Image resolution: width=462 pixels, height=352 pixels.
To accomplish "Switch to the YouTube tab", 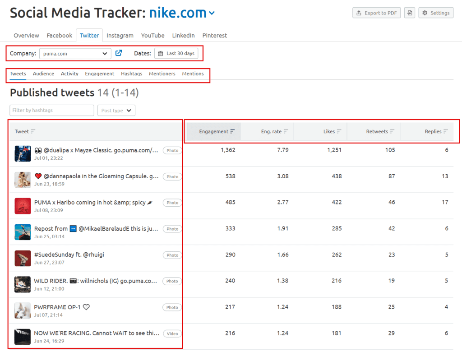I will pyautogui.click(x=152, y=35).
